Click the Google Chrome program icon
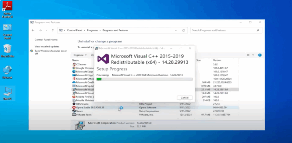 click(x=74, y=68)
